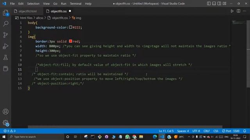Open the Terminal menu

point(75,3)
